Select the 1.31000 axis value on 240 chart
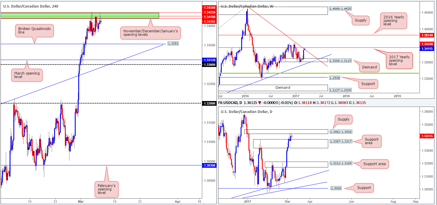Screen dimensions: 437x205 point(209,142)
